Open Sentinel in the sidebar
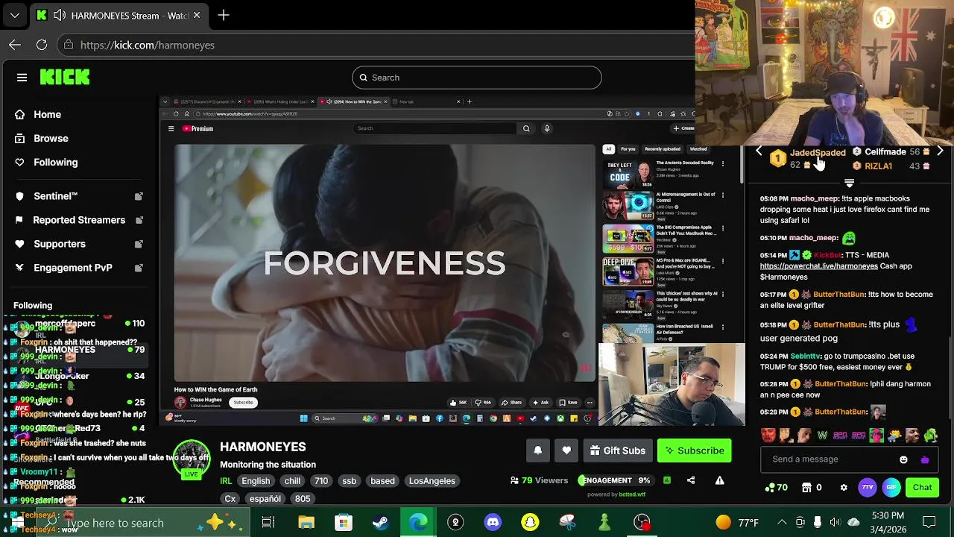The image size is (954, 537). 55,196
